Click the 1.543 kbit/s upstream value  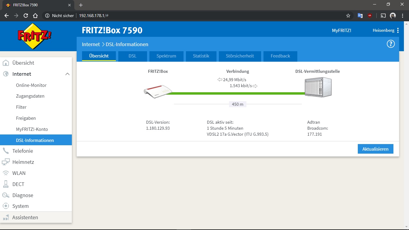click(x=241, y=86)
